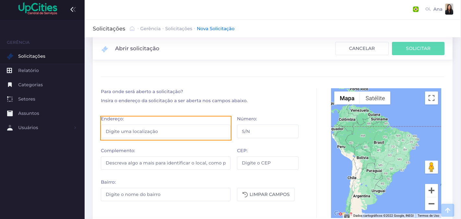Click the Assuntos icon in sidebar
The height and width of the screenshot is (219, 461).
click(10, 113)
